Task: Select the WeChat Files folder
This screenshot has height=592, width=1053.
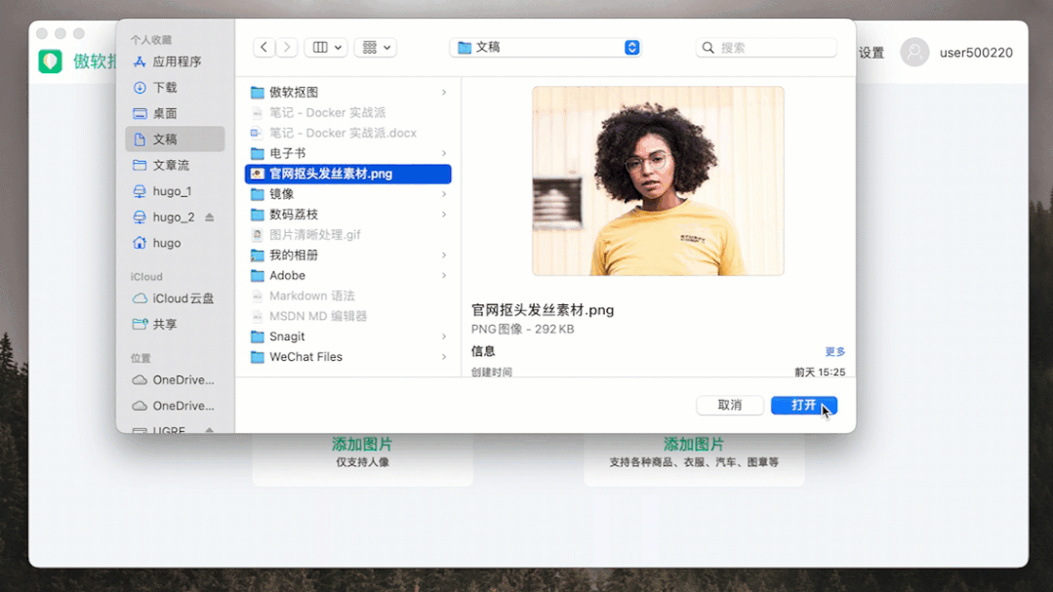Action: point(347,356)
